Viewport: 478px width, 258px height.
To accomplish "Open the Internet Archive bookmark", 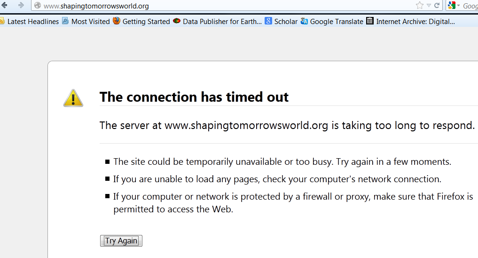I will tap(410, 21).
